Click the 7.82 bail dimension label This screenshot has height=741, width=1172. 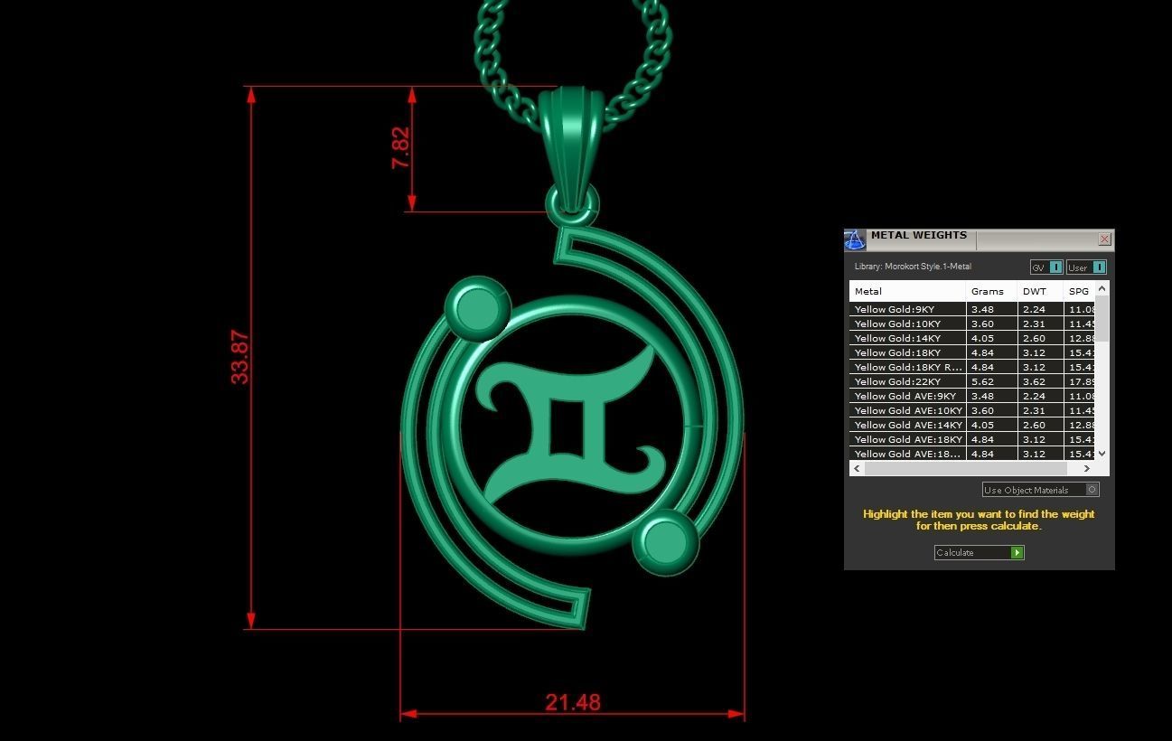[x=400, y=148]
